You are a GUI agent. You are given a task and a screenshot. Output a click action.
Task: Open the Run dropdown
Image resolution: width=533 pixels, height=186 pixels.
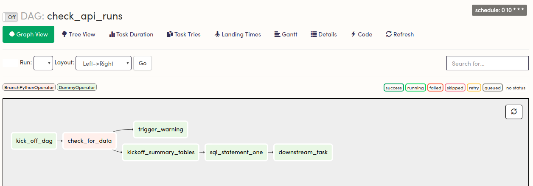[x=43, y=63]
